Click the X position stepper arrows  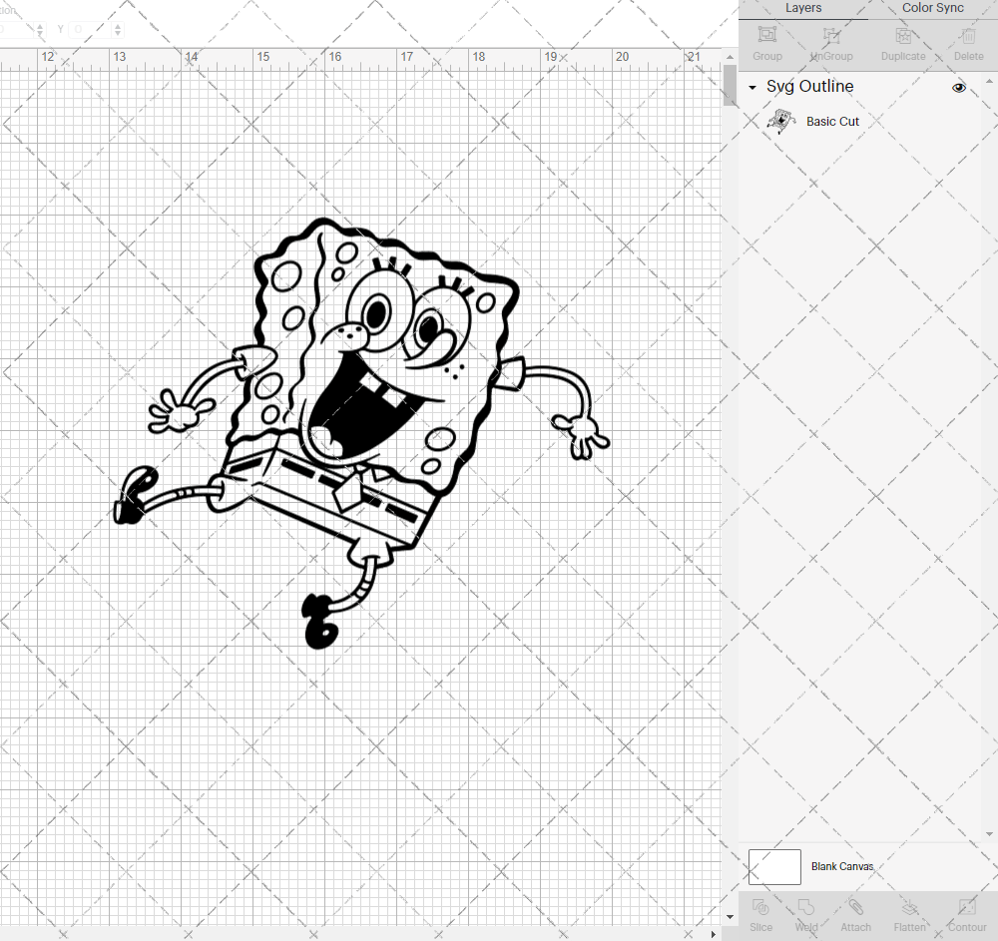[40, 29]
